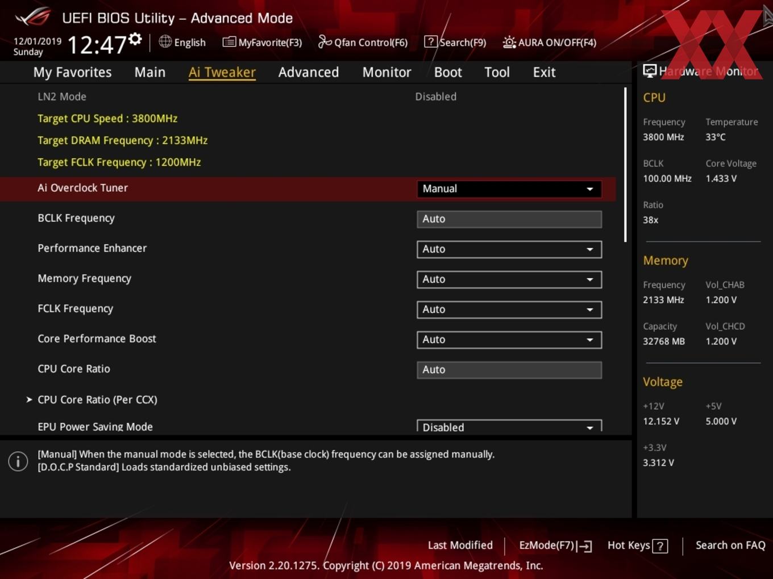Viewport: 773px width, 579px height.
Task: Click the settings list scrollbar
Action: tap(625, 165)
